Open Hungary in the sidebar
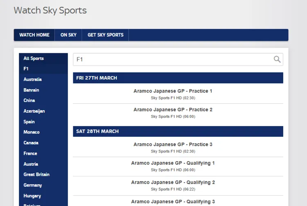 click(x=43, y=196)
